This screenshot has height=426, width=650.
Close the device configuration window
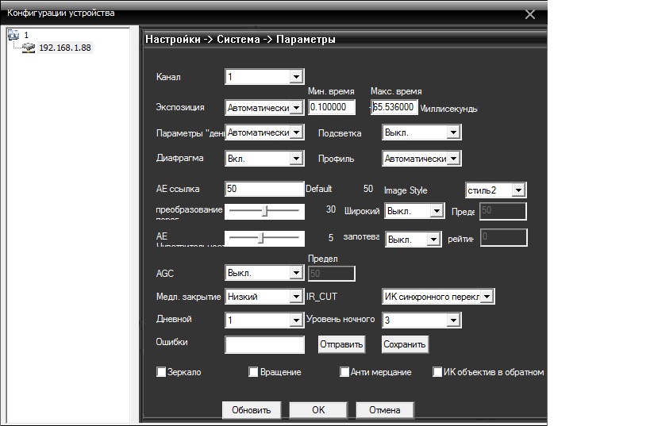pyautogui.click(x=530, y=13)
